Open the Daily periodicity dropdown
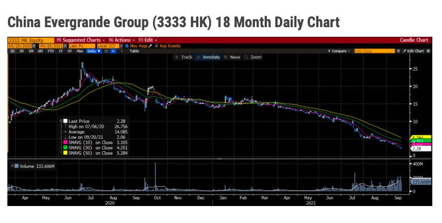Screen dimensions: 442x223 point(94,52)
